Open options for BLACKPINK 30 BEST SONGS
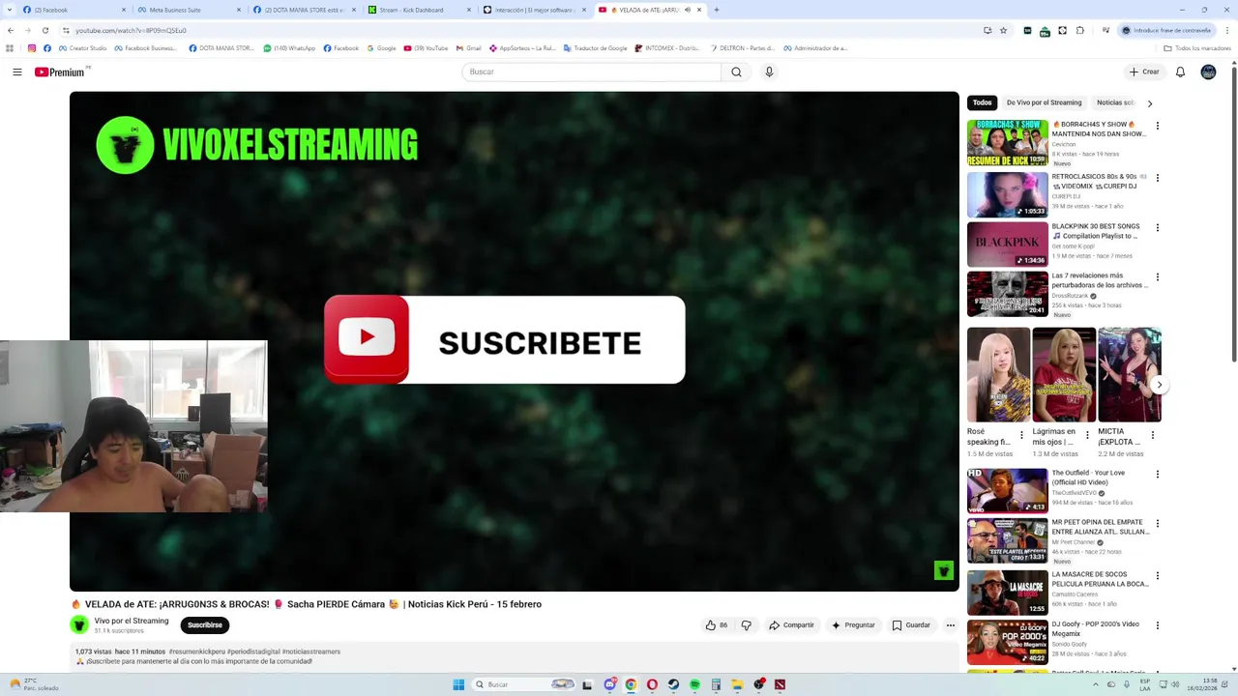The height and width of the screenshot is (696, 1238). (x=1157, y=228)
